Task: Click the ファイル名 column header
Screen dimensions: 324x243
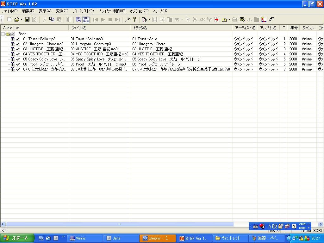Action: (100, 28)
